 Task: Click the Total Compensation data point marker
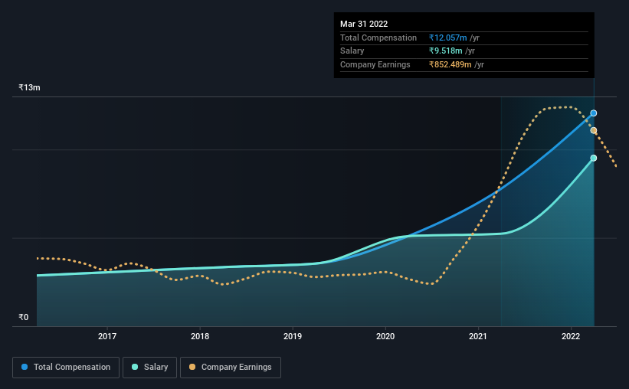coord(593,113)
